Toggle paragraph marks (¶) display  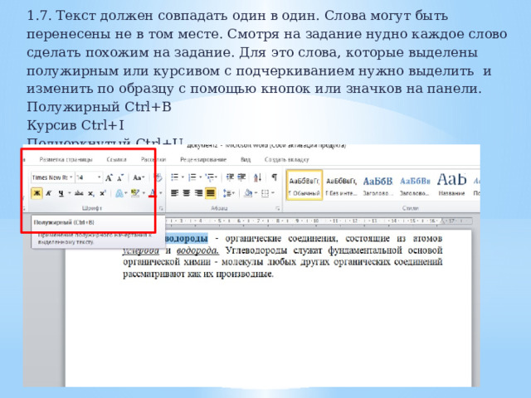[275, 177]
